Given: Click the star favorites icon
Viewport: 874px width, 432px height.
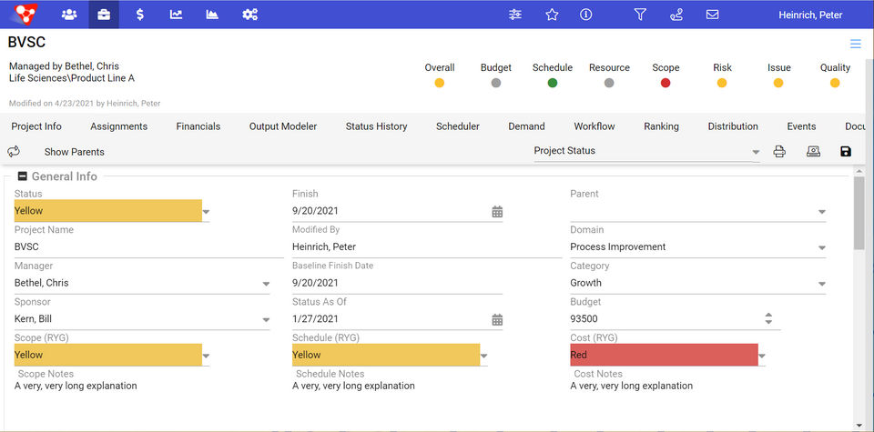Looking at the screenshot, I should [552, 15].
